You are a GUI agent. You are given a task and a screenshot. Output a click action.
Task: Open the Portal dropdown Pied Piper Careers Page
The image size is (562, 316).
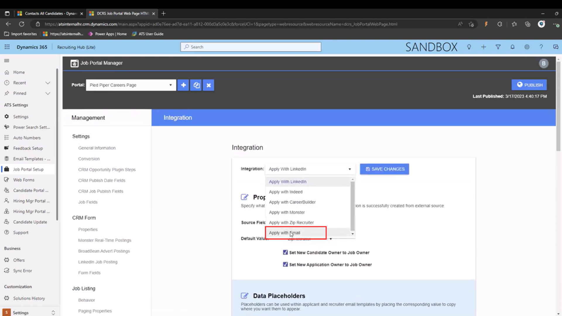(131, 85)
